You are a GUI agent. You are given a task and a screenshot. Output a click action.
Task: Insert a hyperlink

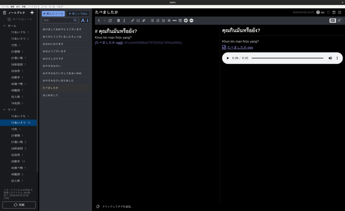[132, 21]
